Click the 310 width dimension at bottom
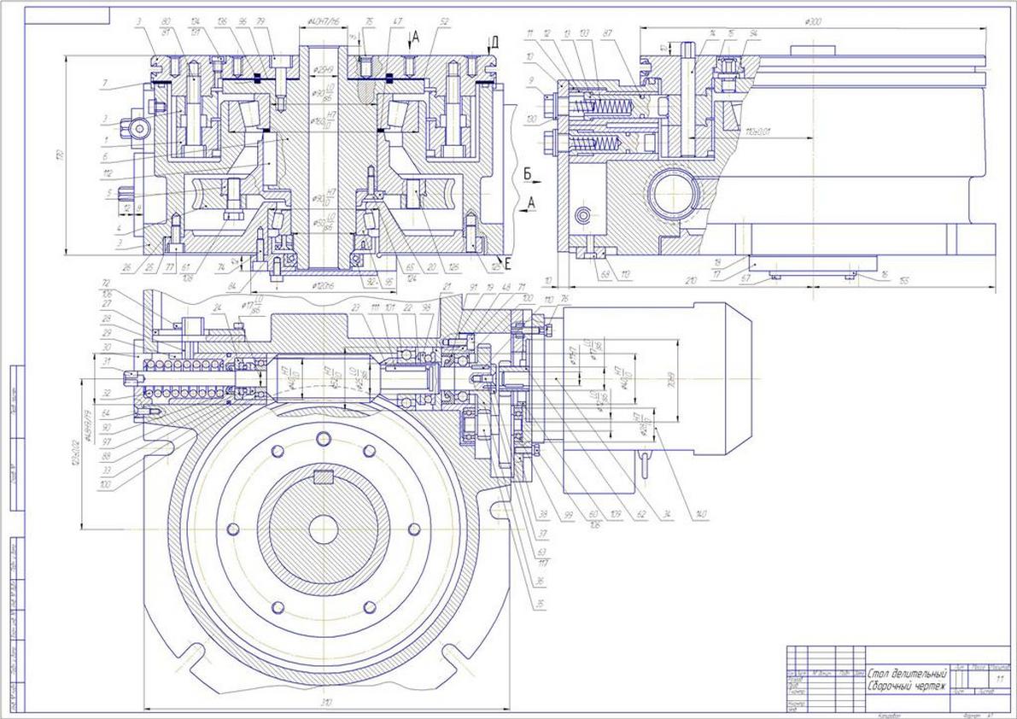 [326, 704]
